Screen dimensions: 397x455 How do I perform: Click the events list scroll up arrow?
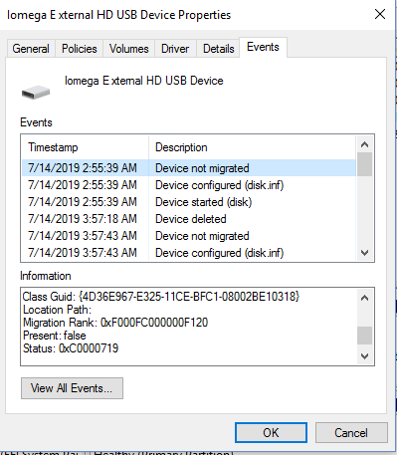point(364,144)
